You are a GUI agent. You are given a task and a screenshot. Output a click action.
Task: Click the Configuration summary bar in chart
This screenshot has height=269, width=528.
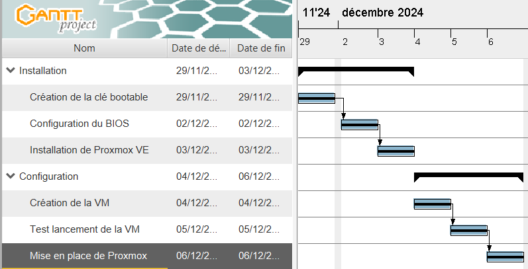(468, 174)
